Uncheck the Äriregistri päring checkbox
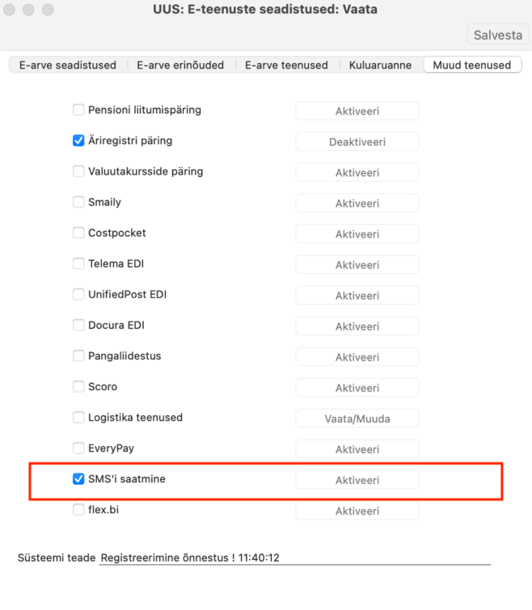Image resolution: width=532 pixels, height=610 pixels. click(x=78, y=141)
